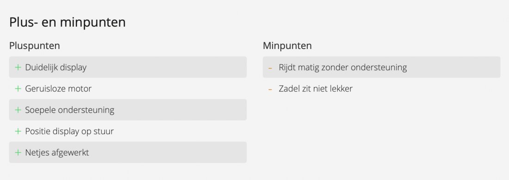Click the plus icon next to Geruisloze motor

click(x=18, y=88)
